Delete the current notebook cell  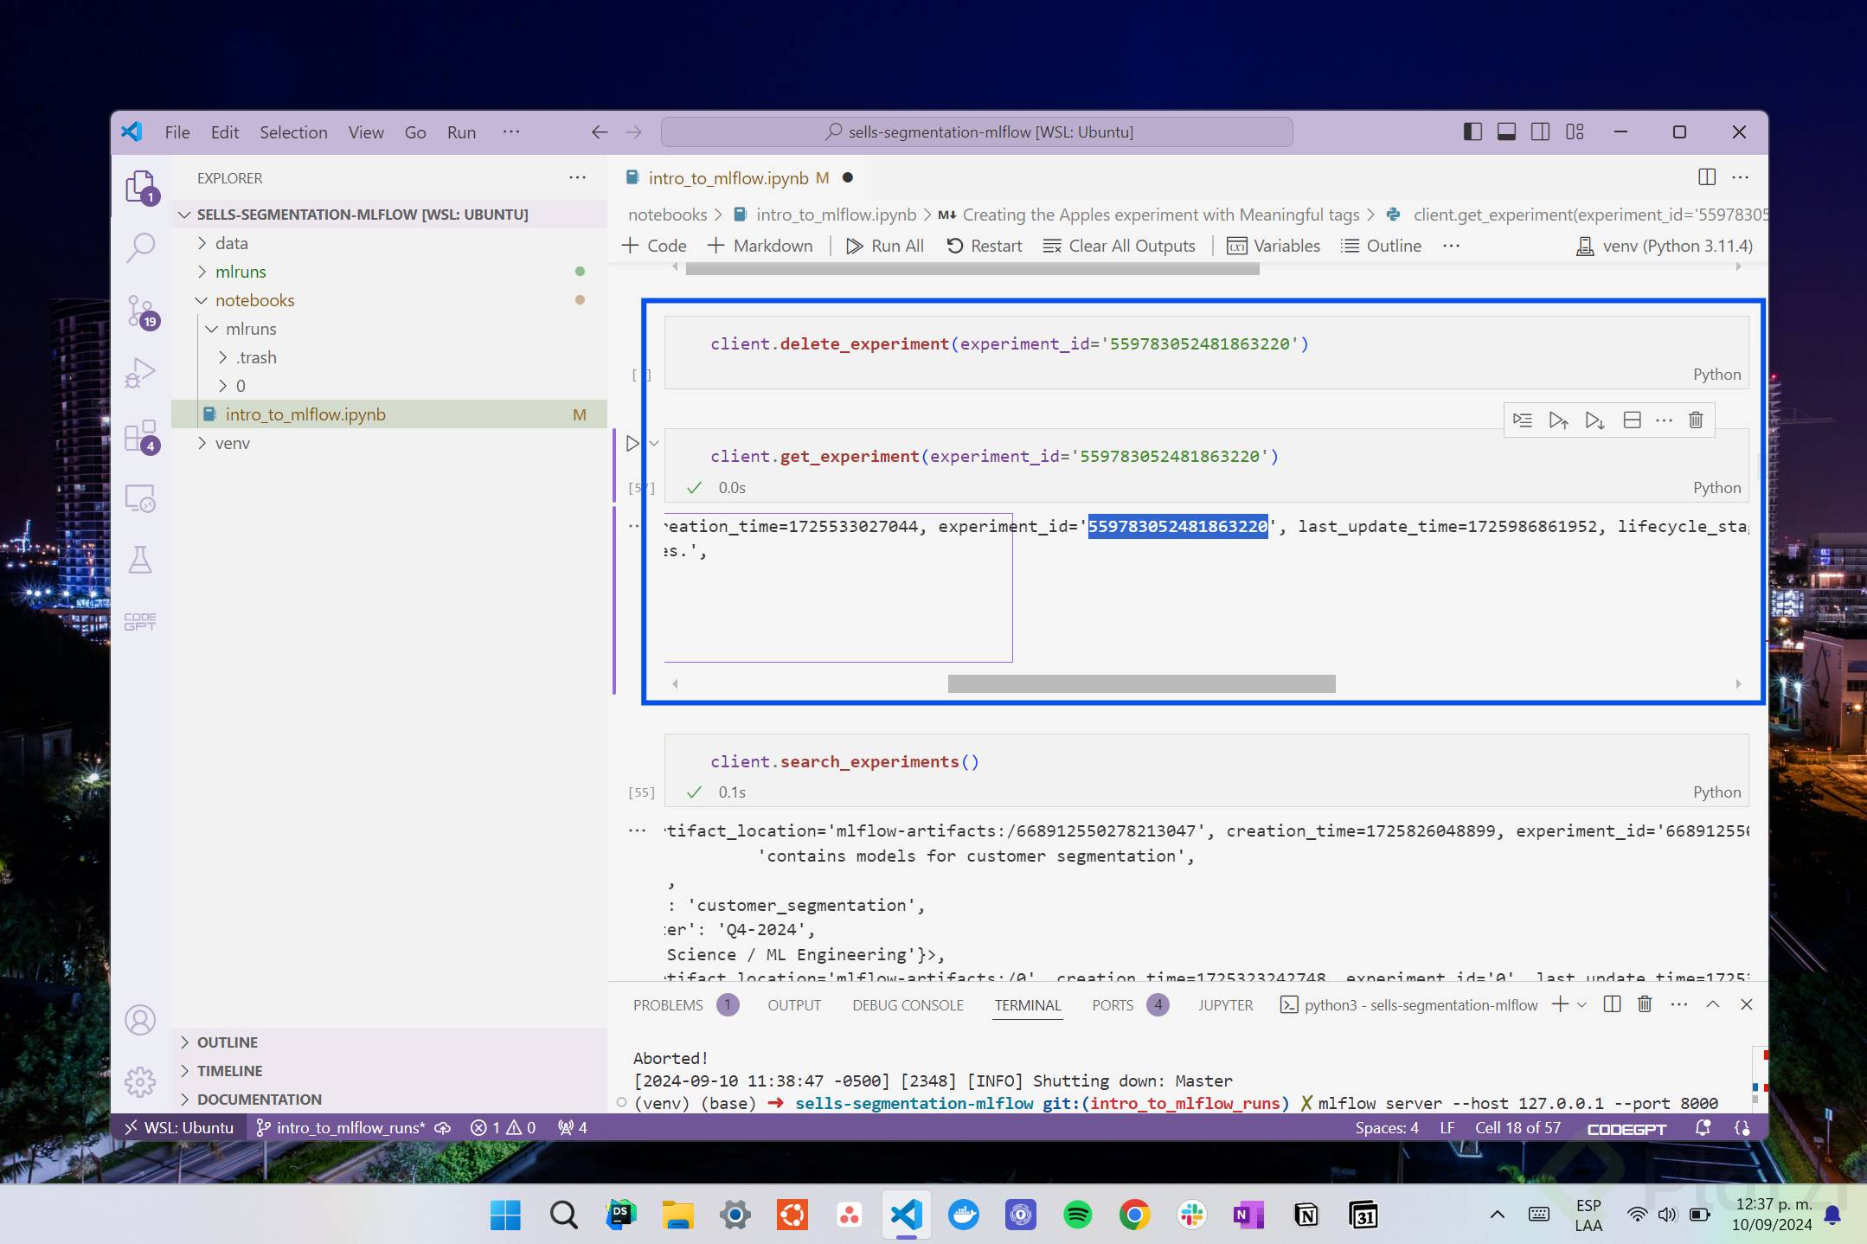(x=1696, y=420)
